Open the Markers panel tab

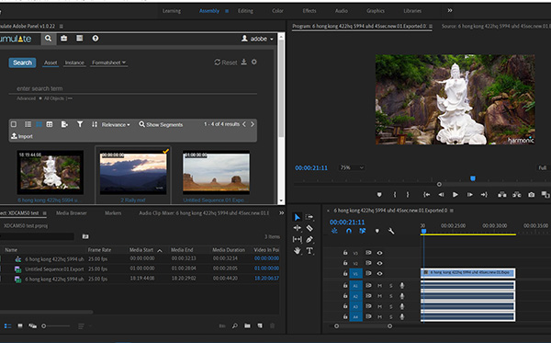point(113,212)
